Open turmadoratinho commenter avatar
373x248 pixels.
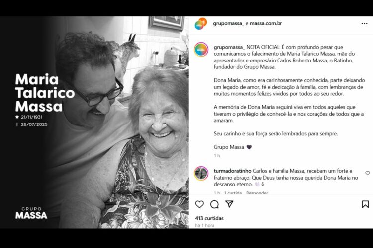click(x=201, y=173)
